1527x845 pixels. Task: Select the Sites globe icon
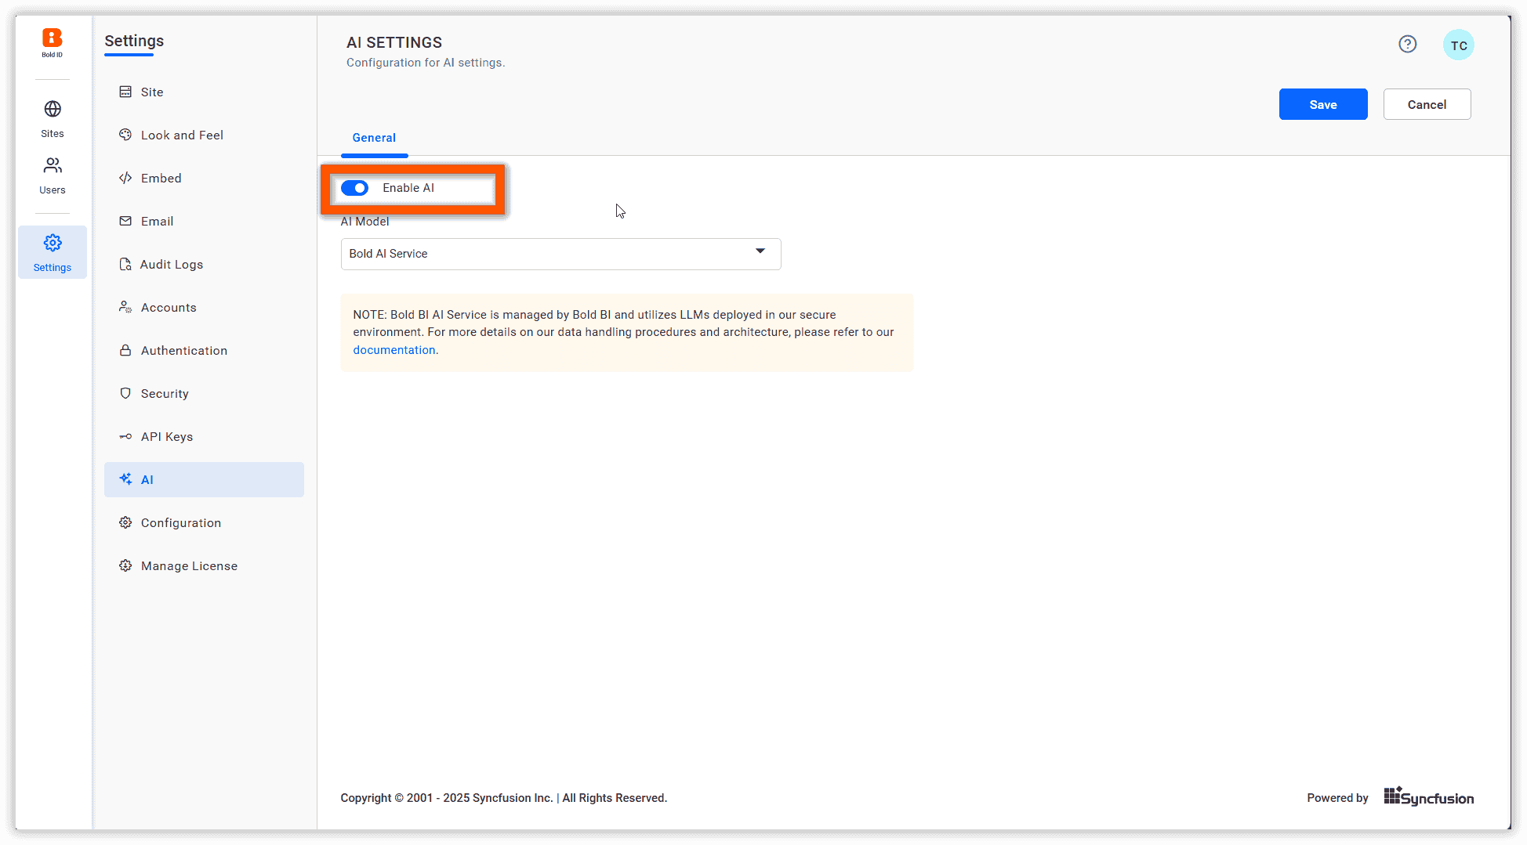coord(52,110)
